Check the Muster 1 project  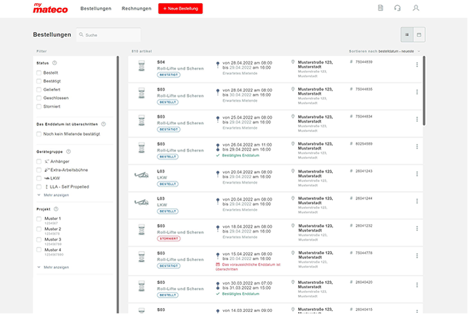coord(39,219)
